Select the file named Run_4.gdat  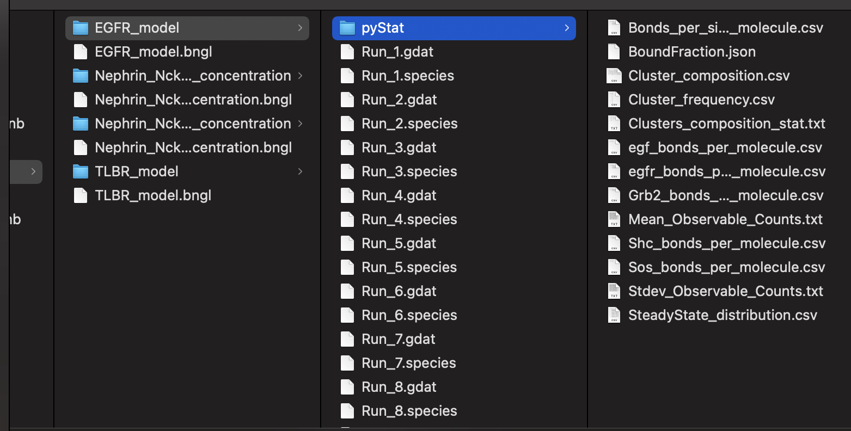point(399,195)
